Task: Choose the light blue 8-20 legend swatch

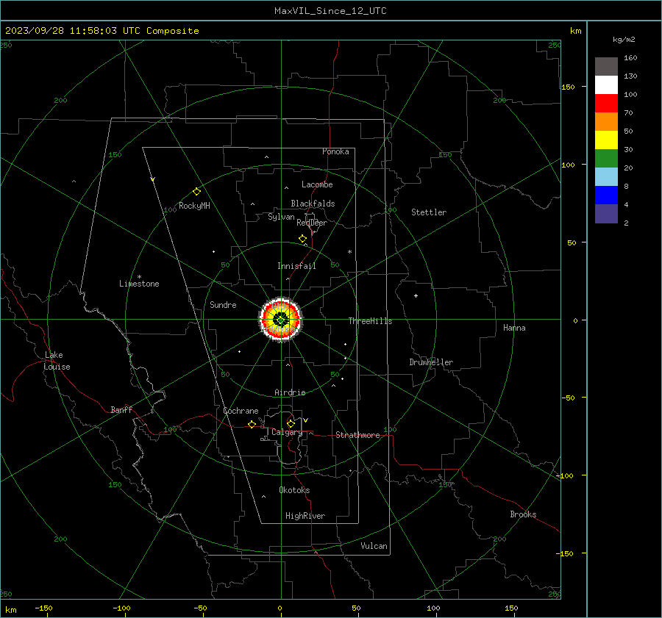Action: [x=606, y=177]
